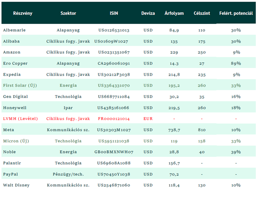Click ISIN 'US0126531013' for Albemarle
The image size is (257, 197).
click(x=114, y=30)
